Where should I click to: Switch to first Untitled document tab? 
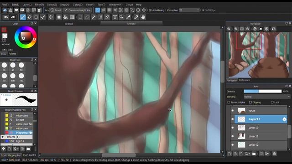tap(69, 24)
